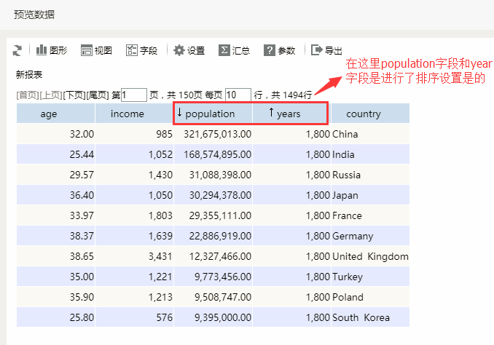Select the Turkey cell
The height and width of the screenshot is (345, 494).
coord(370,277)
